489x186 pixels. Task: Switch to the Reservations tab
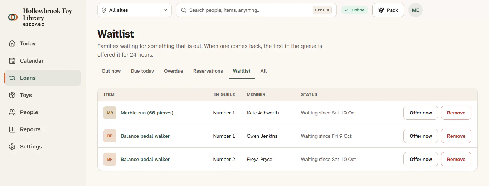click(x=208, y=71)
